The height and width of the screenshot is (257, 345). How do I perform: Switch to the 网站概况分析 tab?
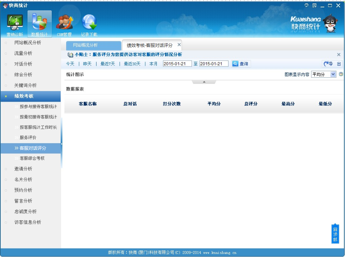coord(94,45)
